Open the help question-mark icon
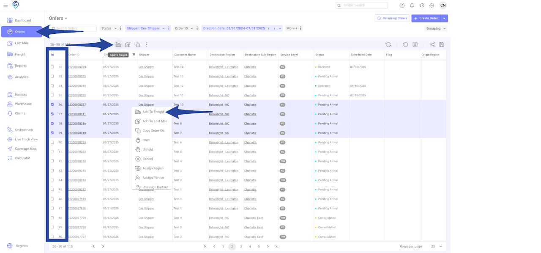Viewport: 541px width, 253px height. 402,5
